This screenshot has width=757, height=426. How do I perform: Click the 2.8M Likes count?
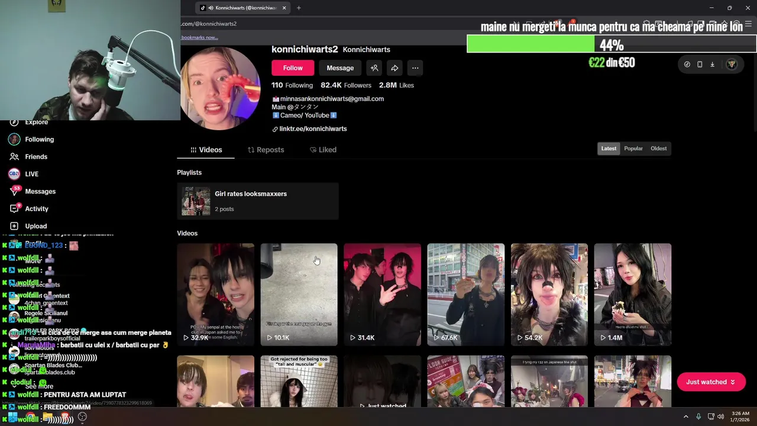pos(396,85)
